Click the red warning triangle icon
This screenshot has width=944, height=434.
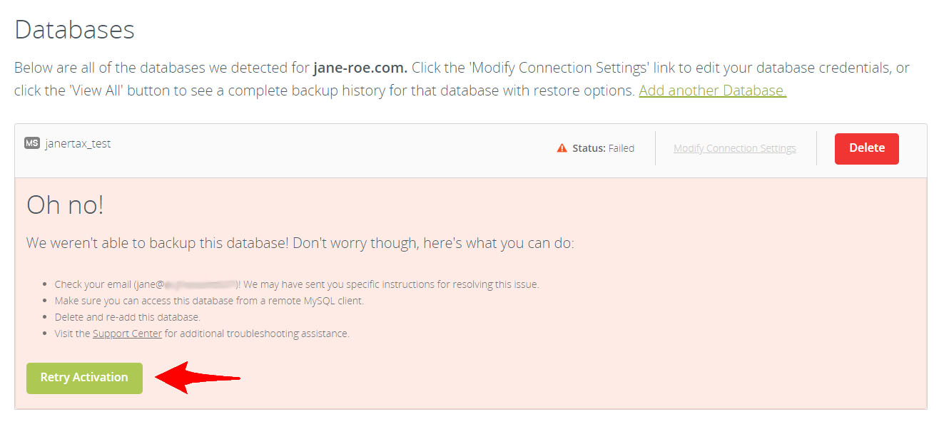coord(562,148)
